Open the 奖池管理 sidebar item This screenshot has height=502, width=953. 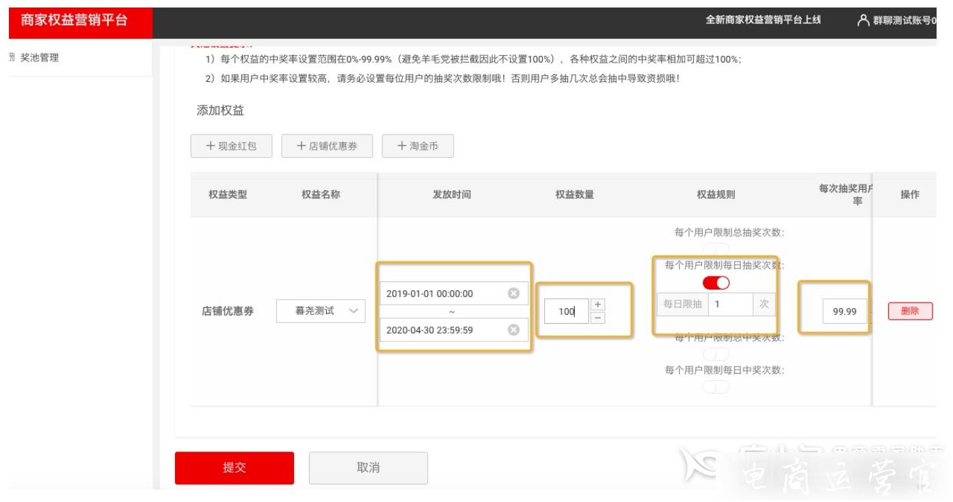pyautogui.click(x=39, y=58)
